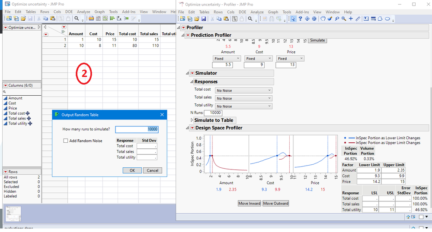Viewport: 432px width, 232px height.
Task: Open Total sales No Noise dropdown
Action: [x=243, y=98]
